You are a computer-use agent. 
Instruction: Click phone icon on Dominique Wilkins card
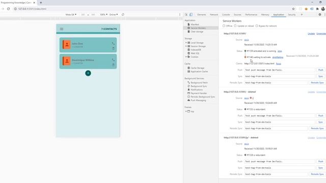click(x=113, y=60)
